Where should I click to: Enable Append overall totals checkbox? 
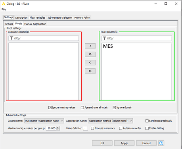pyautogui.click(x=82, y=108)
